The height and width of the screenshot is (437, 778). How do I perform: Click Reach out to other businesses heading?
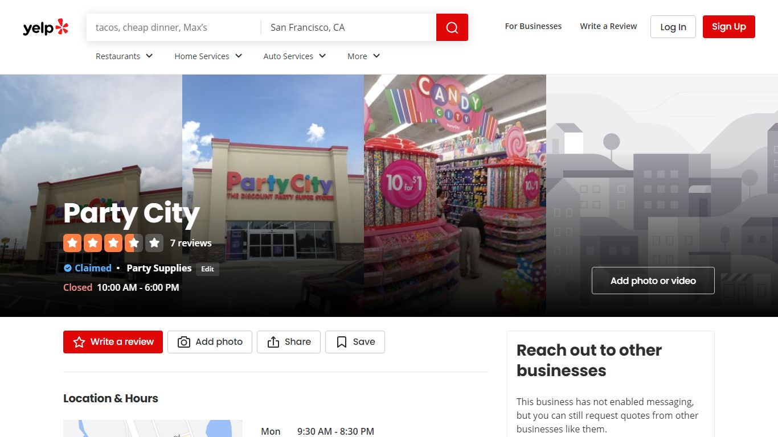coord(589,360)
